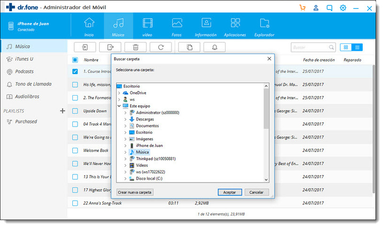Open the Explorador tab

tap(264, 26)
